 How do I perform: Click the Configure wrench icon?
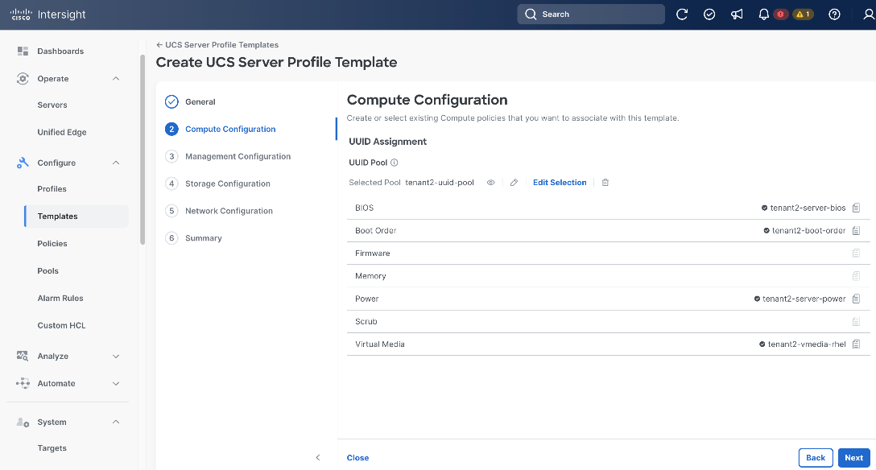pos(23,163)
